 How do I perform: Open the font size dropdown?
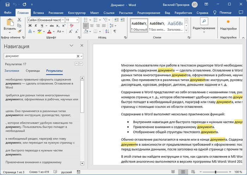77,20
